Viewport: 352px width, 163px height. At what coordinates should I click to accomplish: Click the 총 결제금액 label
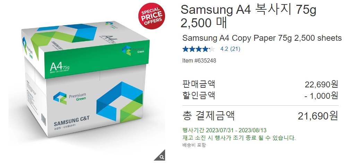coord(209,116)
